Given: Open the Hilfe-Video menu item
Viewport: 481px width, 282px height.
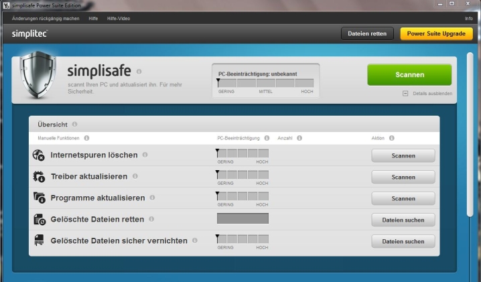Looking at the screenshot, I should (119, 18).
